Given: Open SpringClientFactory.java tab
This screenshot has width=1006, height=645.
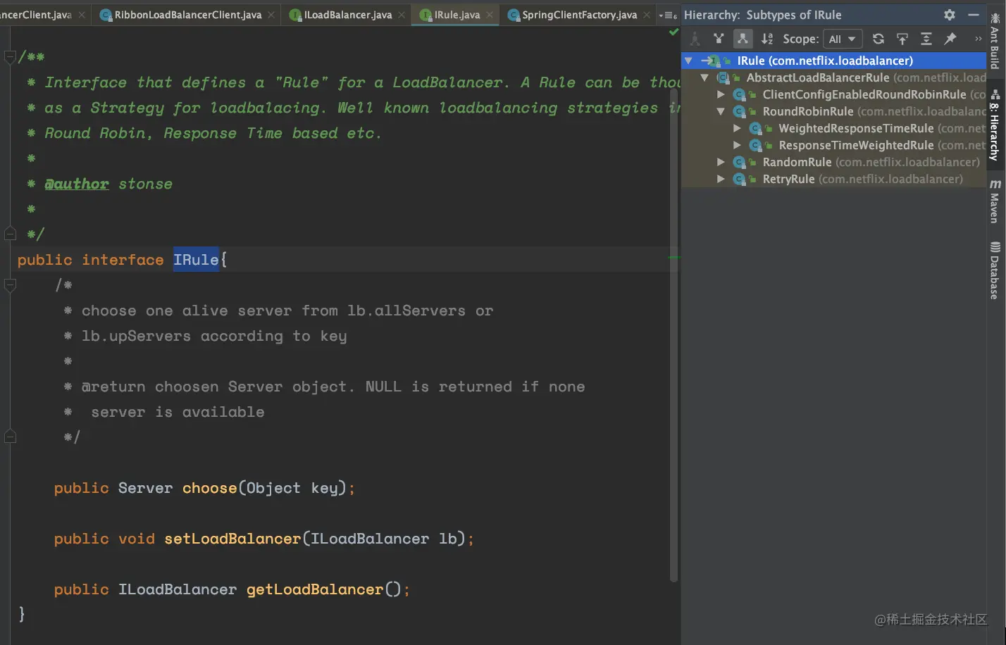Looking at the screenshot, I should (579, 15).
